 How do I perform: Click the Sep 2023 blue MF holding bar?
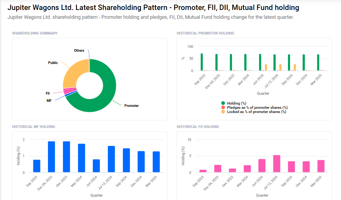point(36,166)
